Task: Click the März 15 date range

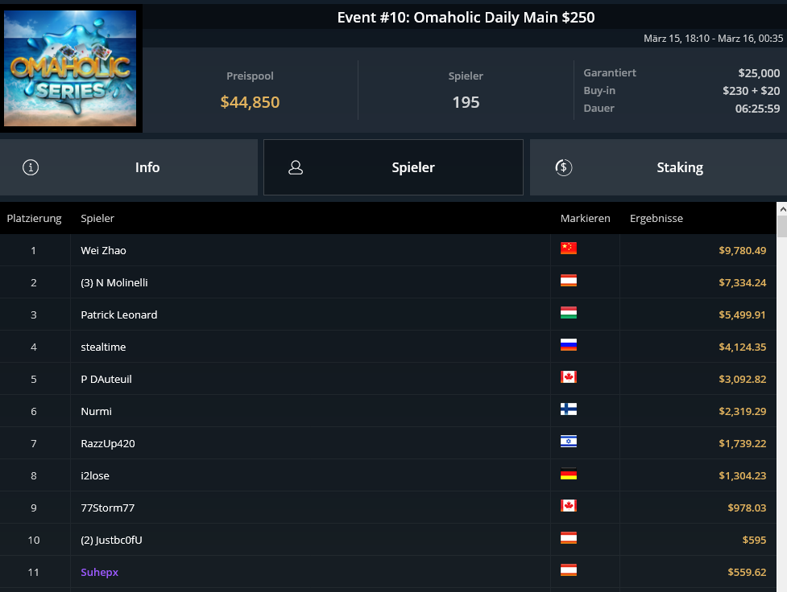Action: (713, 39)
